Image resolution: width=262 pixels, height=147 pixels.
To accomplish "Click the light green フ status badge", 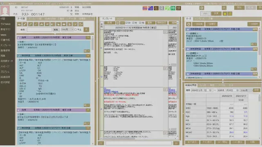I will (x=167, y=8).
